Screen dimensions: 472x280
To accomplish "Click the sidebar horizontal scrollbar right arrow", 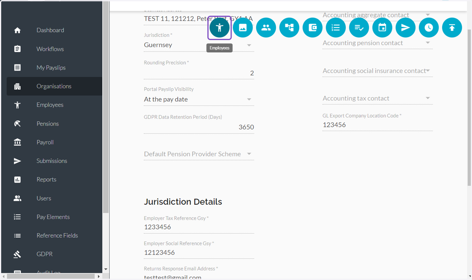I will (99, 276).
